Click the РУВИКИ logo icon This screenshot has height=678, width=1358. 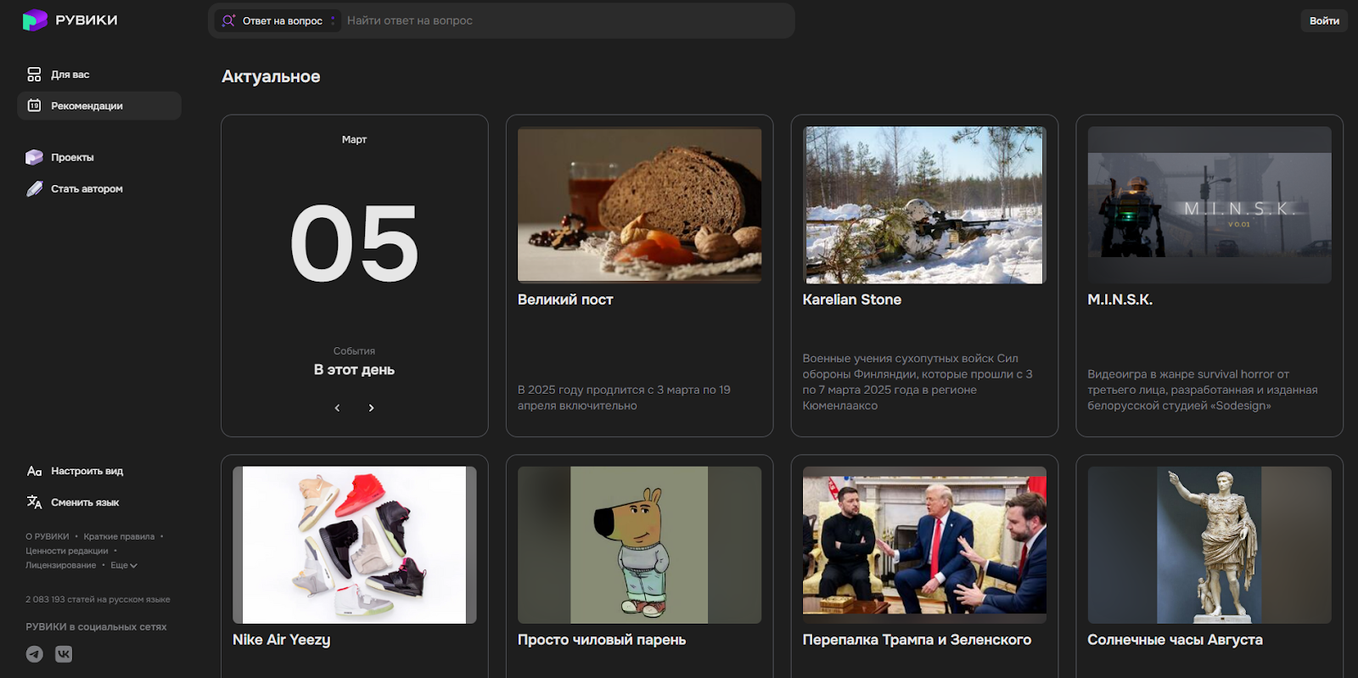35,20
